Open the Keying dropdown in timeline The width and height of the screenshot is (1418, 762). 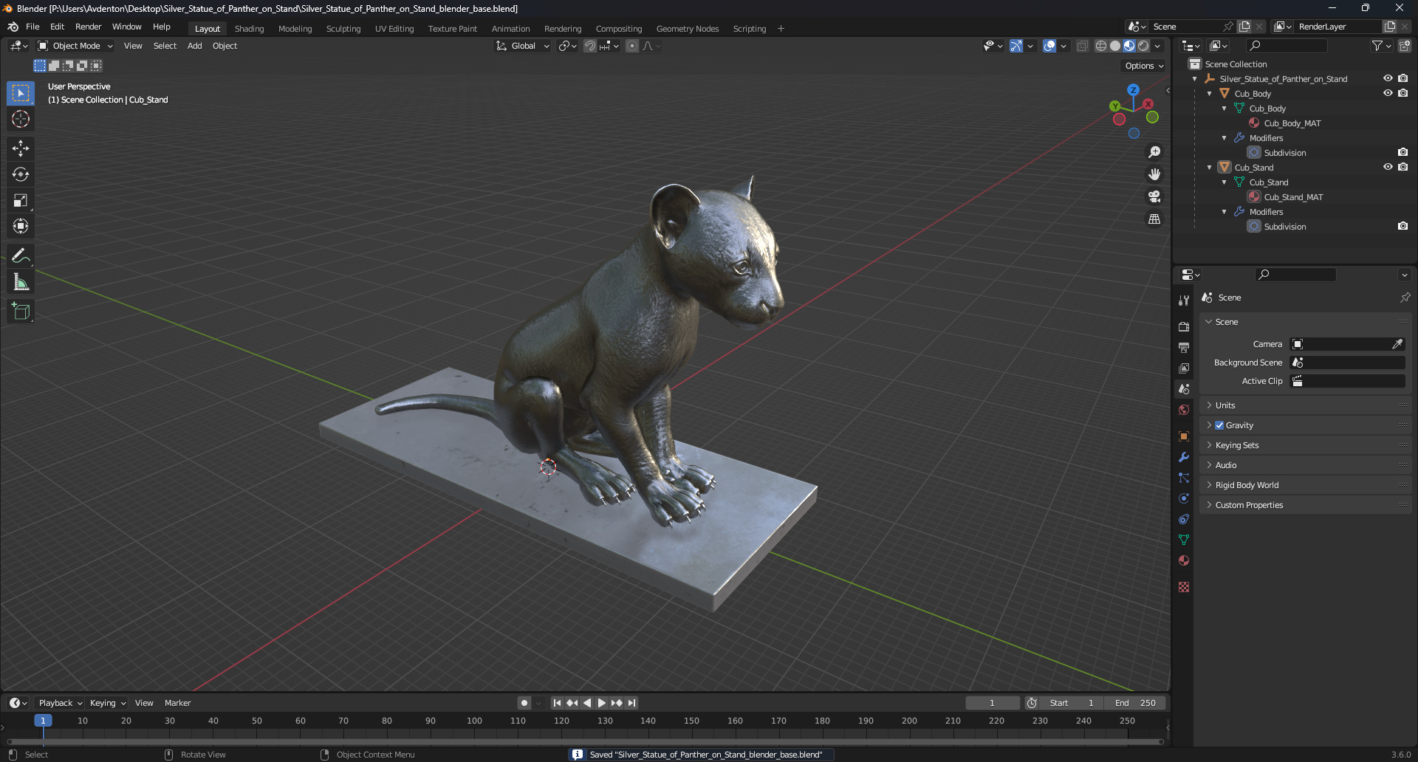107,703
